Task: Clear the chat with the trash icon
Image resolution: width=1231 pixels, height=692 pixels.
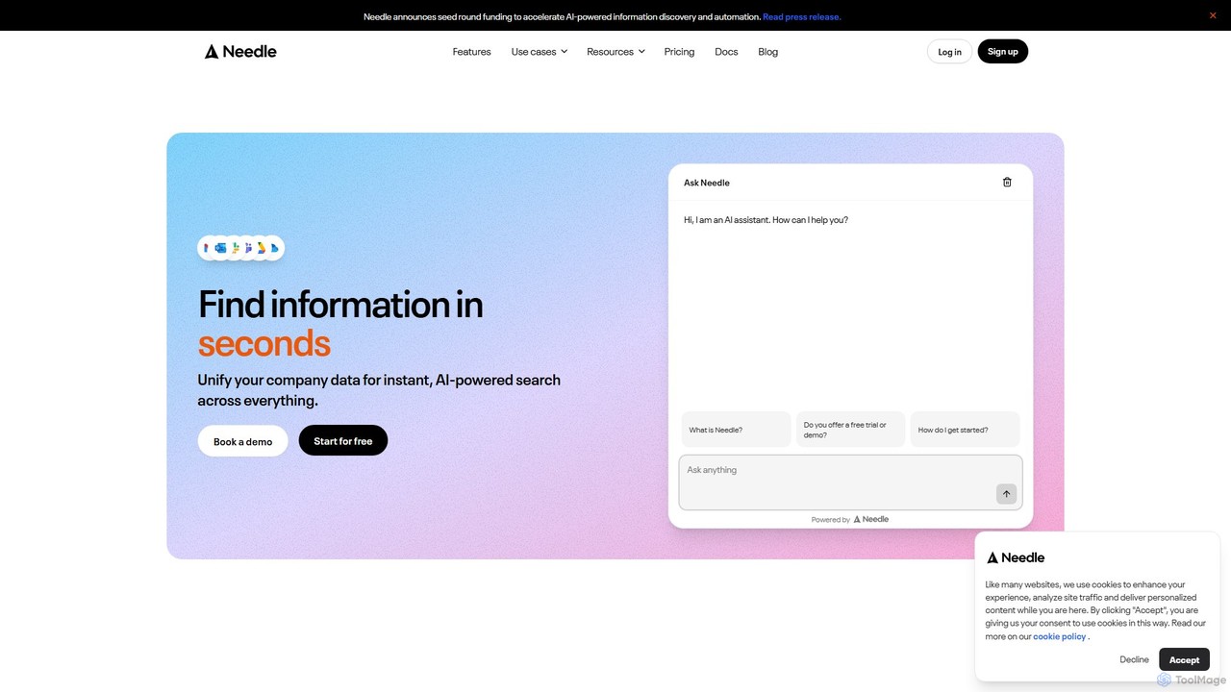Action: pyautogui.click(x=1007, y=183)
